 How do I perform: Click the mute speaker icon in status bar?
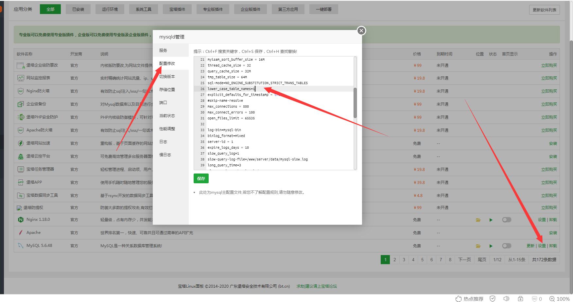[x=506, y=299]
